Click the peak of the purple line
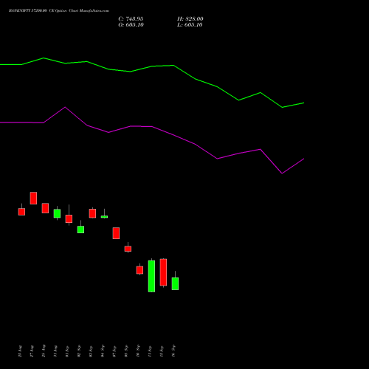Image resolution: width=369 pixels, height=369 pixels. (x=65, y=107)
